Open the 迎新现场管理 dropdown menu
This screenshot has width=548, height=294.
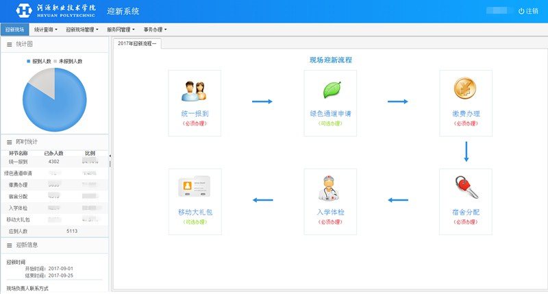tap(82, 30)
